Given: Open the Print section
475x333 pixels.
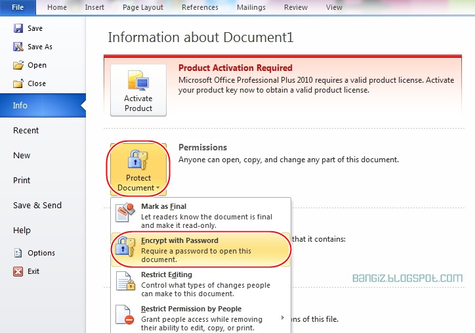Looking at the screenshot, I should point(22,181).
